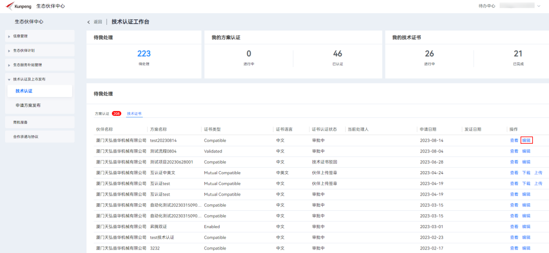
Task: Open 待办中心 in the top bar
Action: click(x=486, y=6)
